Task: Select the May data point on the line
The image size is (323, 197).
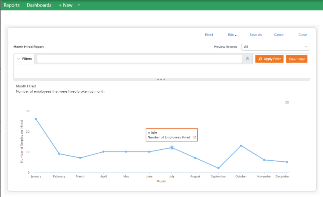Action: [126, 152]
